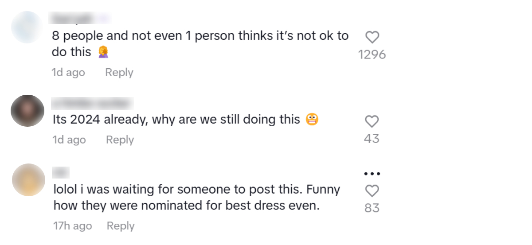This screenshot has height=245, width=532.
Task: Open blurred username above "Its 2024 already"
Action: click(92, 103)
